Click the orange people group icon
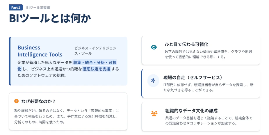 click(154, 113)
